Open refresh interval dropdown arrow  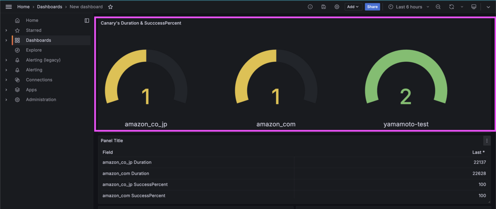462,7
